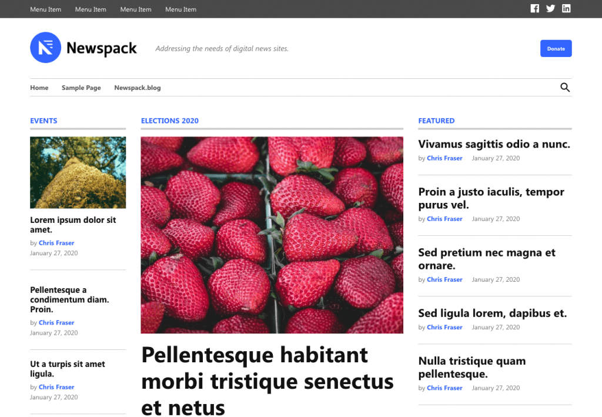
Task: Click the search magnifier icon
Action: pos(564,87)
